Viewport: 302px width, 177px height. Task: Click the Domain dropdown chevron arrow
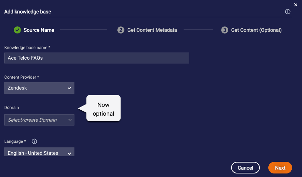(x=70, y=120)
